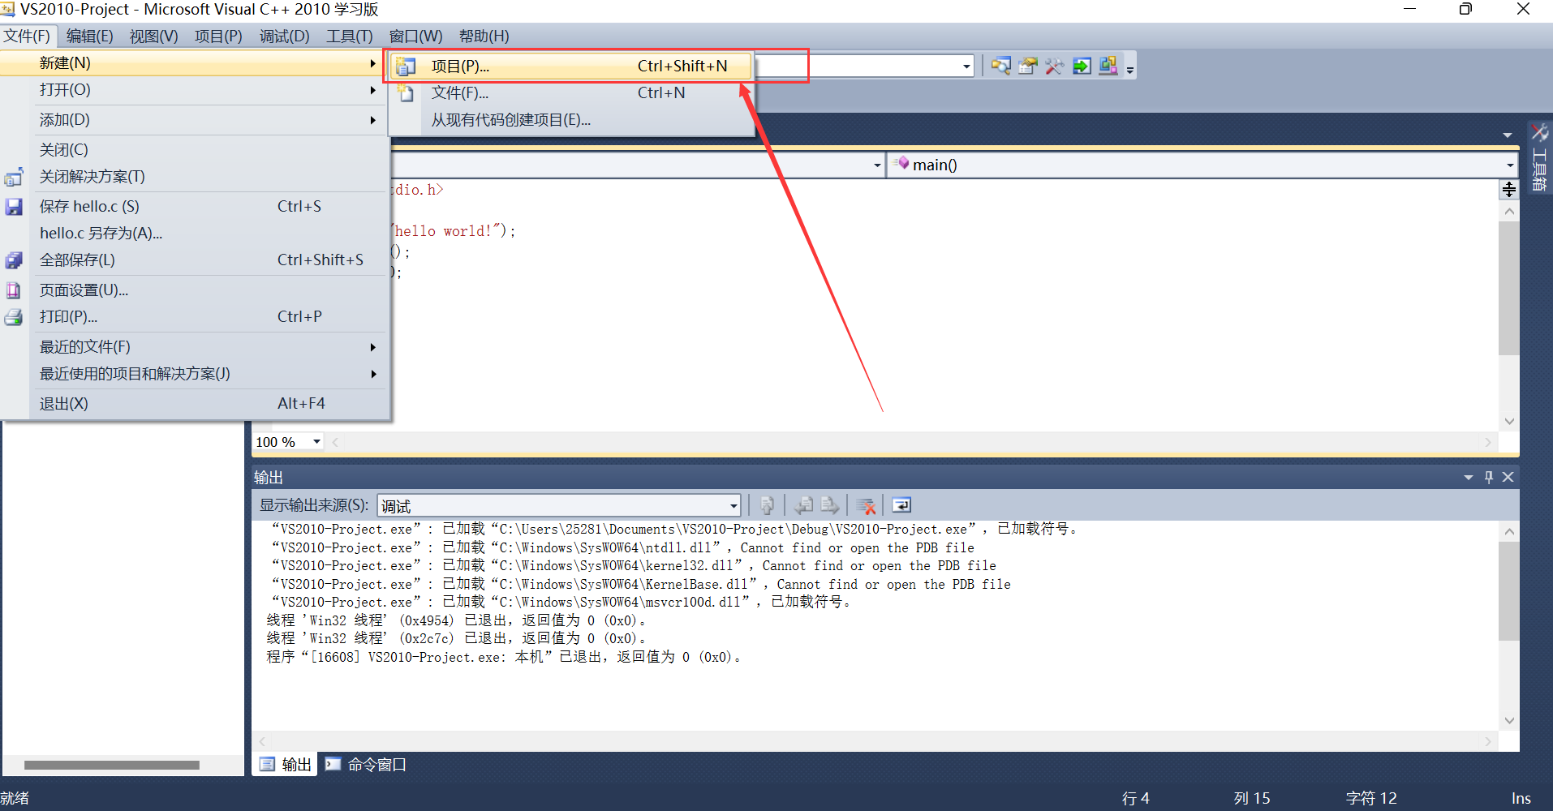Open the 工具(T) Tools menu
Screen dimensions: 1553x811
[349, 36]
